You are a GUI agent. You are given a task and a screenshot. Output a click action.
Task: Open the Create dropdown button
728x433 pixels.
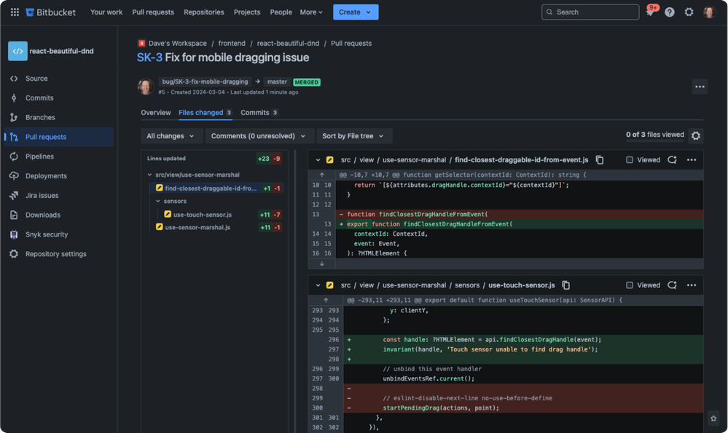click(x=356, y=12)
